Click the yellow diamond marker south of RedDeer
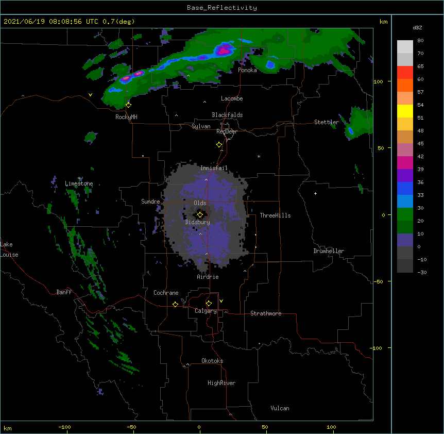Image resolution: width=444 pixels, height=434 pixels. click(219, 145)
